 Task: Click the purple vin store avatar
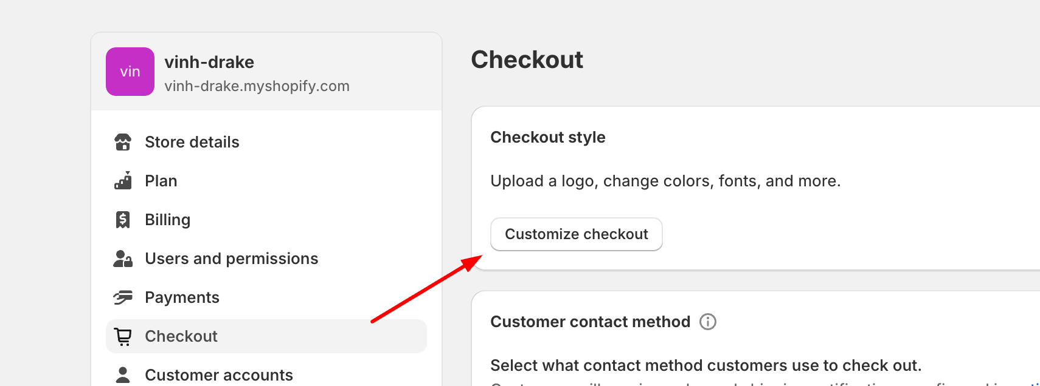pyautogui.click(x=130, y=72)
